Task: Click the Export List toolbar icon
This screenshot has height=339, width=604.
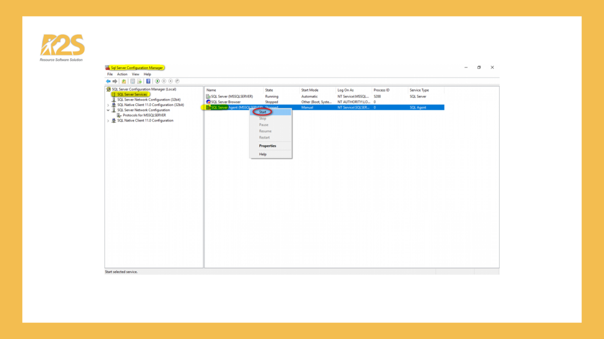Action: (x=139, y=81)
